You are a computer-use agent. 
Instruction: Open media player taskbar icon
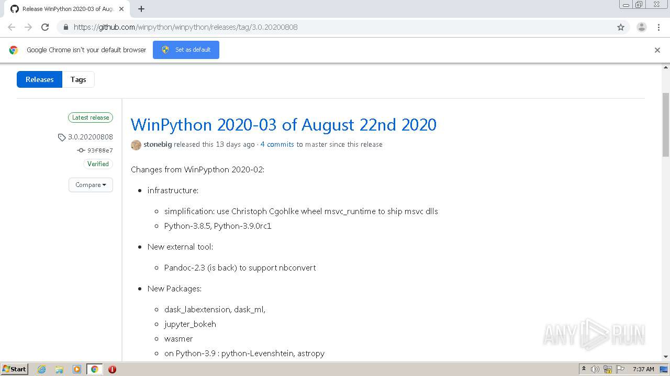(x=77, y=369)
